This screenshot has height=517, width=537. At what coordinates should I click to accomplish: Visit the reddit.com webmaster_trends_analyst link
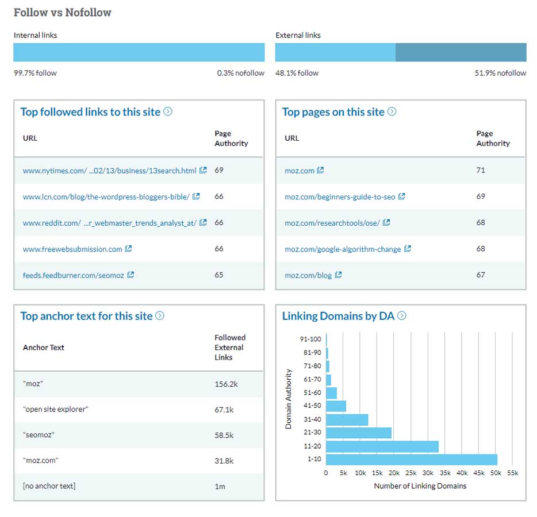pos(110,223)
